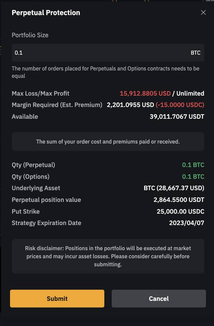Click the BTC unit in the size field
The image size is (214, 326).
(x=196, y=53)
